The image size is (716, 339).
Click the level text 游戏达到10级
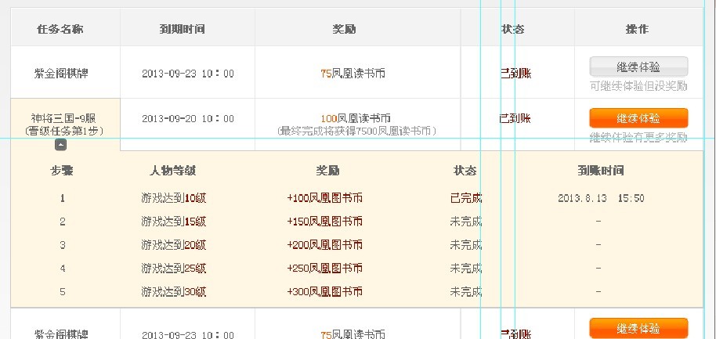(x=174, y=198)
